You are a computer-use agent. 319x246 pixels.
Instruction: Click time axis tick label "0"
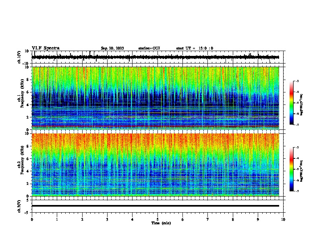coord(32,219)
